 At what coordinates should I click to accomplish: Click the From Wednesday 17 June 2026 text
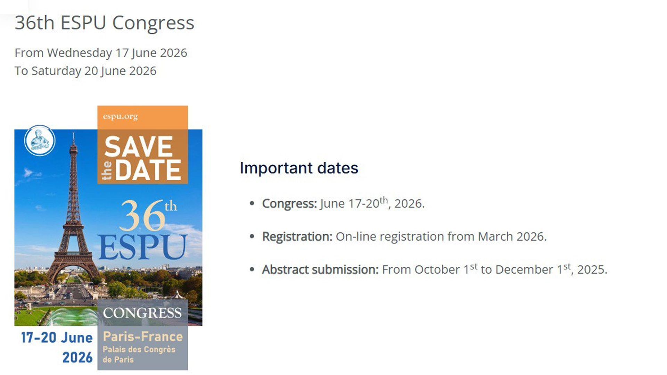[x=101, y=53]
